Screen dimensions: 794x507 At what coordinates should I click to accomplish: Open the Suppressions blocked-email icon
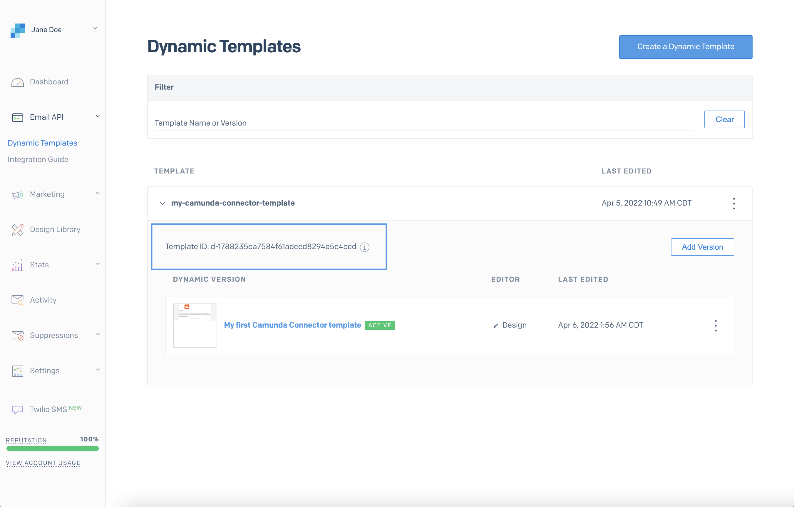17,335
